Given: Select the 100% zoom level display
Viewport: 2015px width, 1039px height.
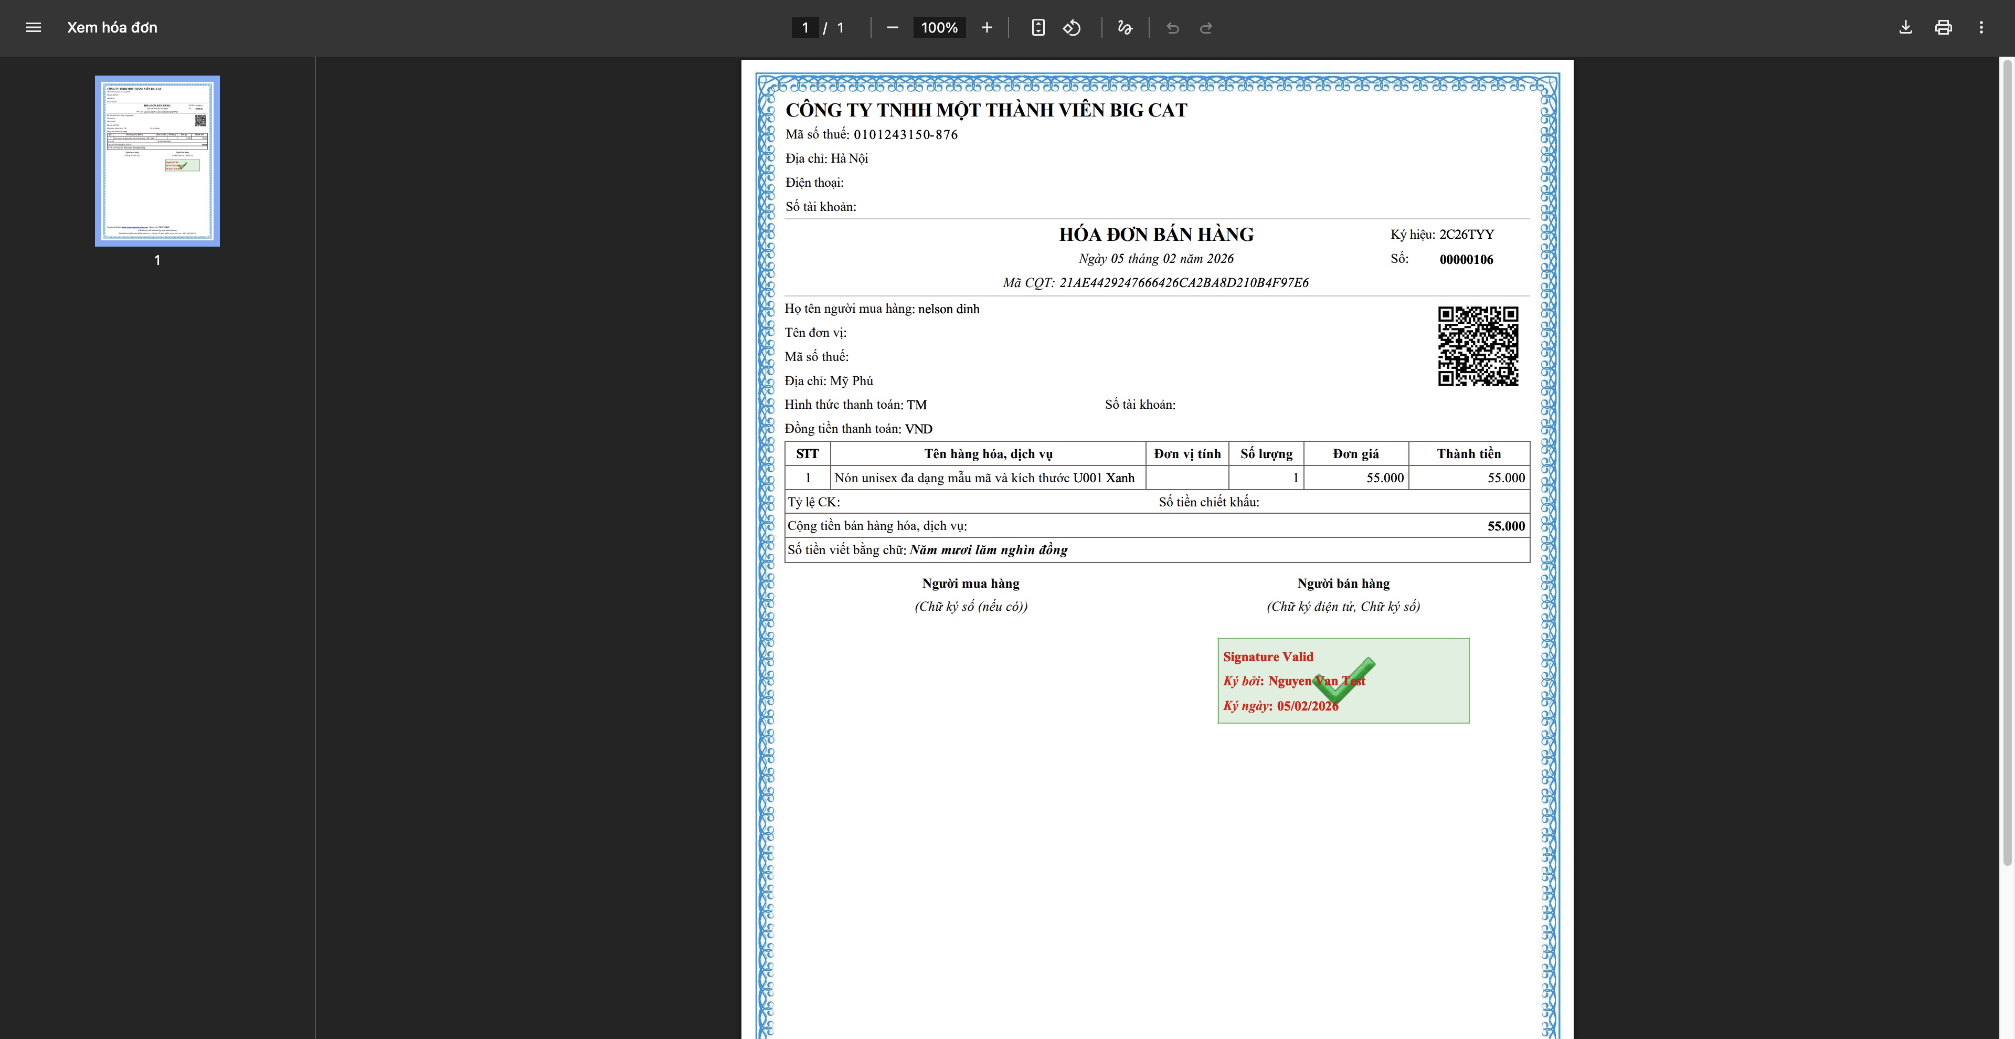Looking at the screenshot, I should coord(939,27).
